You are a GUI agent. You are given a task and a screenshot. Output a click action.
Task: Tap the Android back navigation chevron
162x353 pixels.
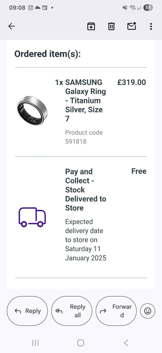[126, 343]
